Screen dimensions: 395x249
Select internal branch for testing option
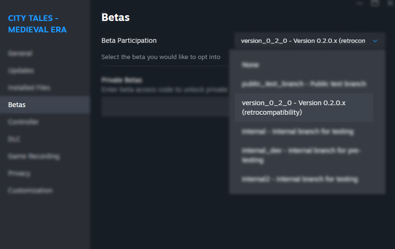point(297,131)
